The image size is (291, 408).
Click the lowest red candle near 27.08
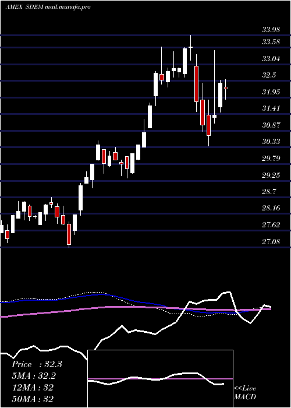tap(69, 234)
